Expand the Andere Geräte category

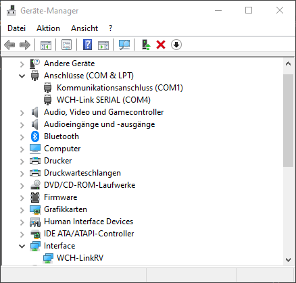point(22,64)
